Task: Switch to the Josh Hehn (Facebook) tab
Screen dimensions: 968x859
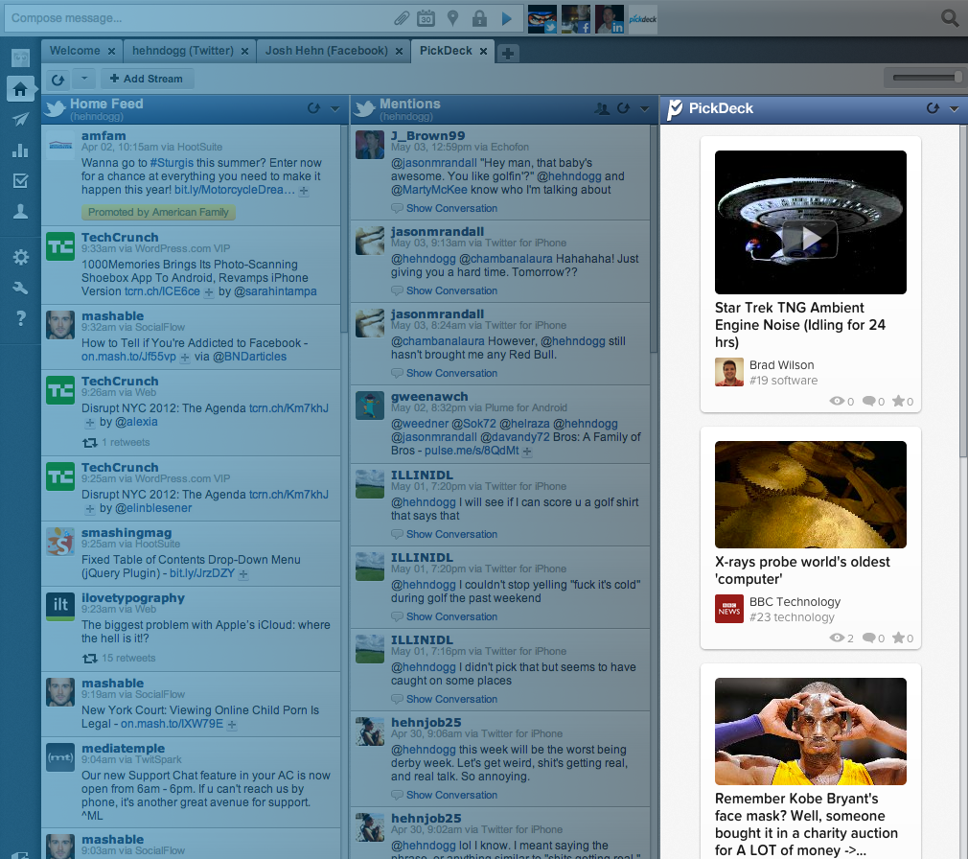Action: point(327,51)
